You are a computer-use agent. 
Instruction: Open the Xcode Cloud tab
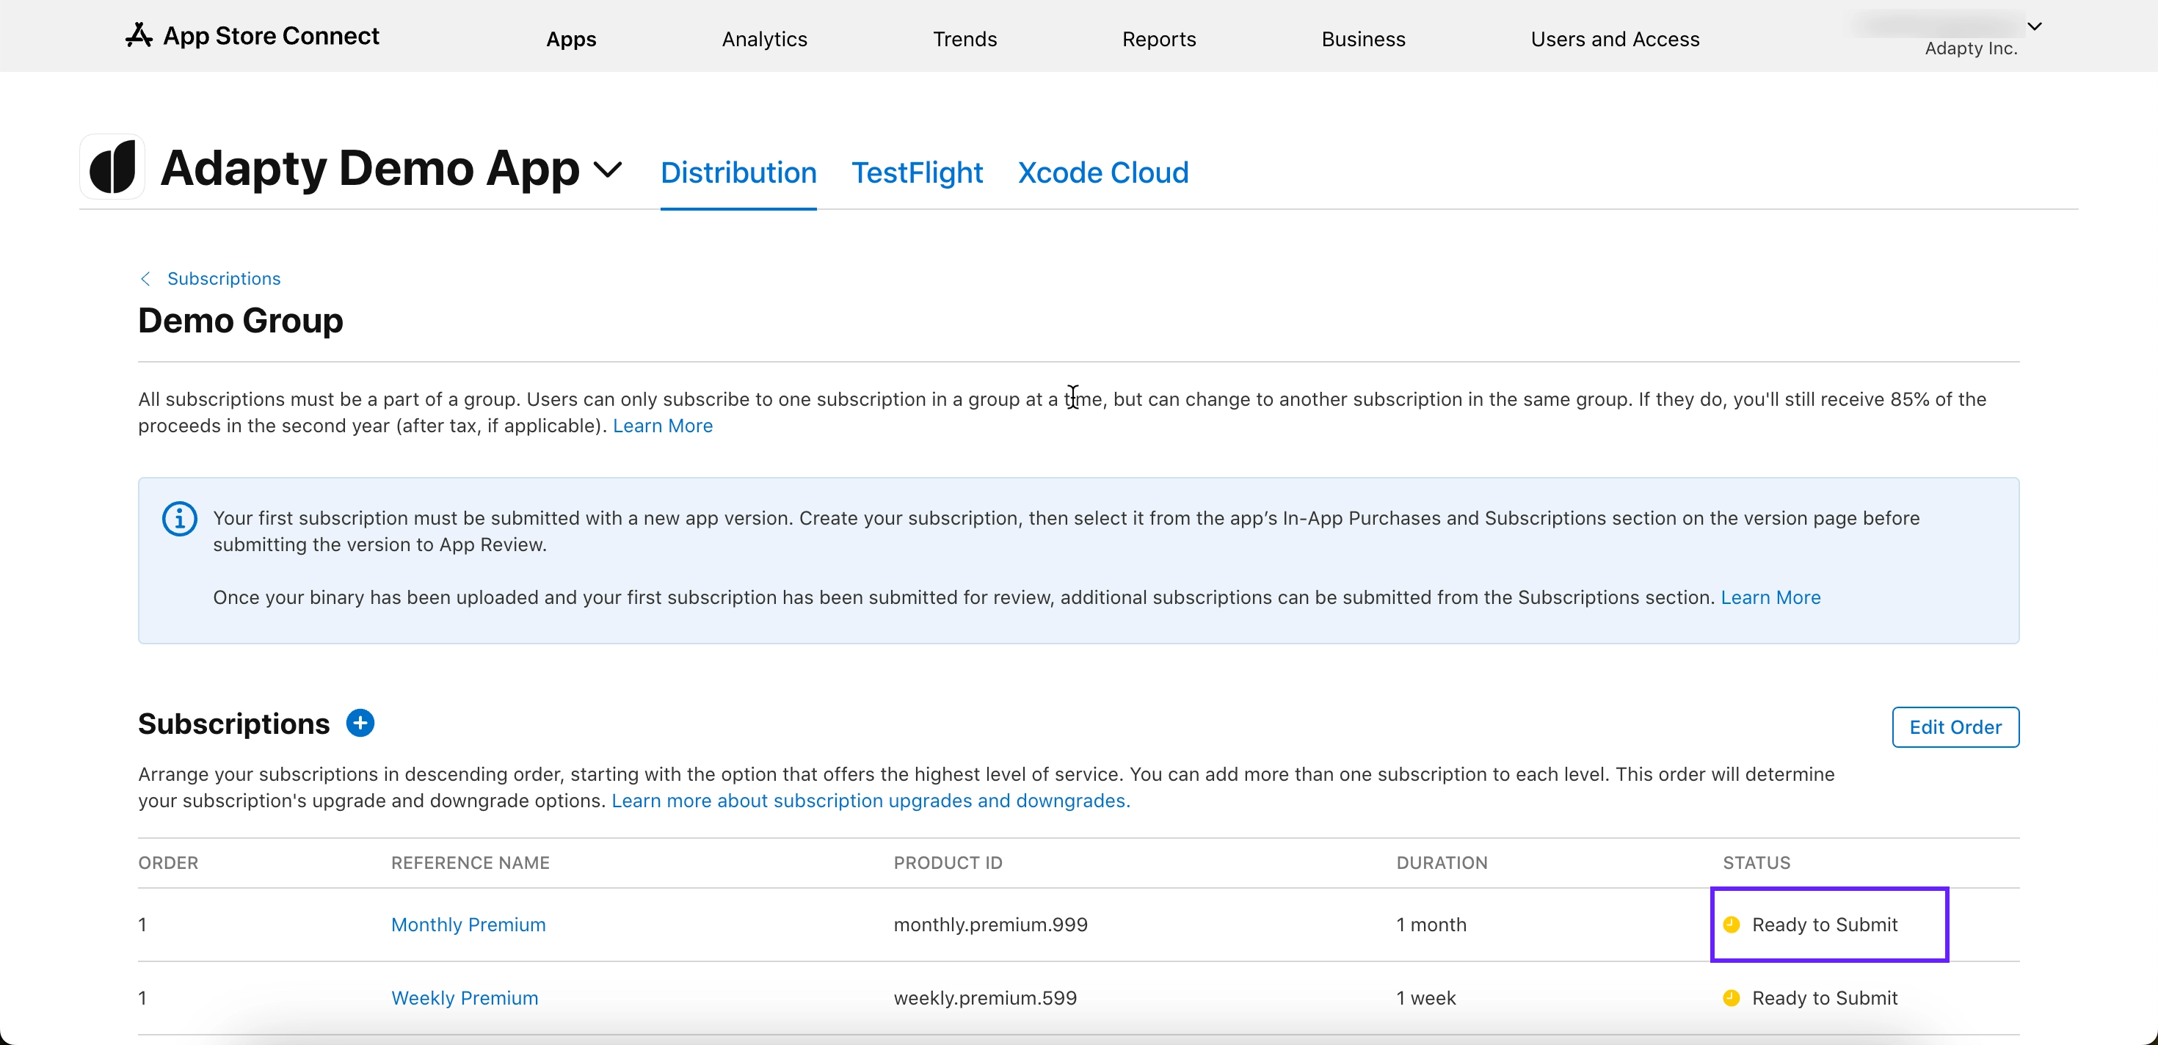click(x=1103, y=172)
